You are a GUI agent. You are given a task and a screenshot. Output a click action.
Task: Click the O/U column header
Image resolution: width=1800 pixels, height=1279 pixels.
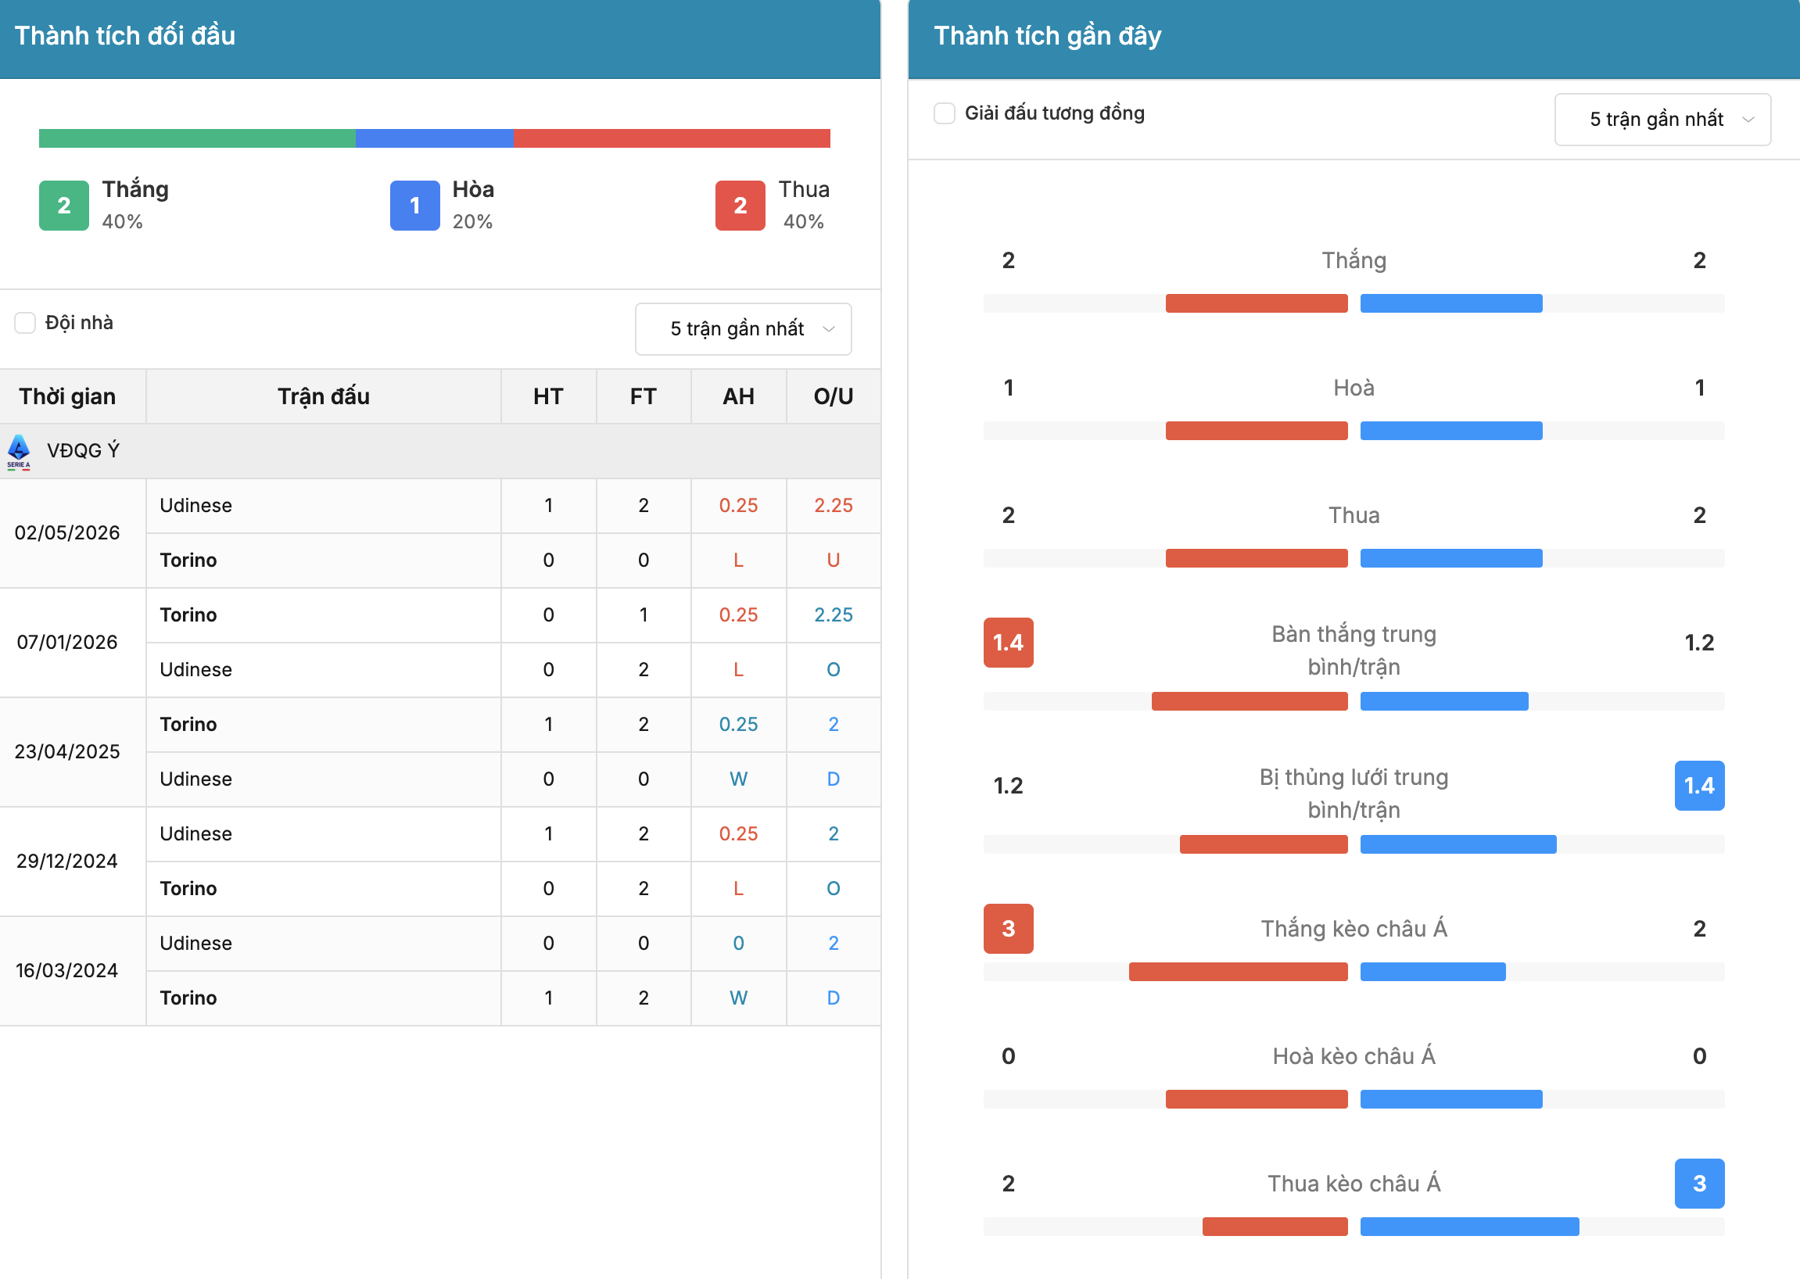pyautogui.click(x=834, y=397)
